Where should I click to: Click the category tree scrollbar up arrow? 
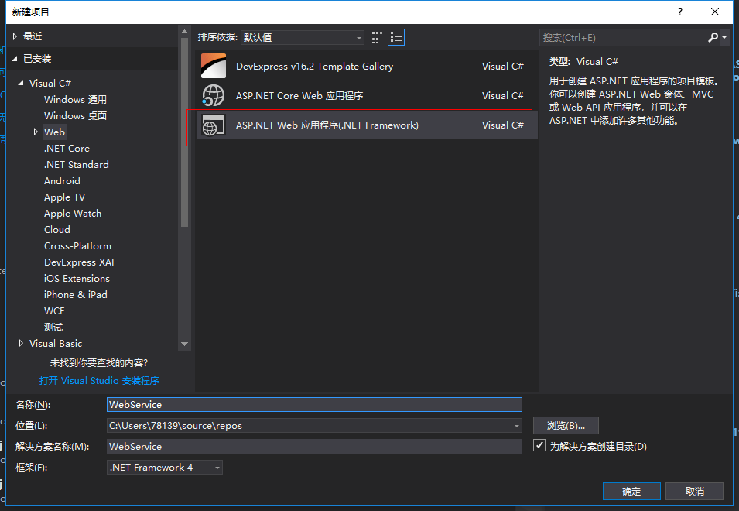(184, 33)
